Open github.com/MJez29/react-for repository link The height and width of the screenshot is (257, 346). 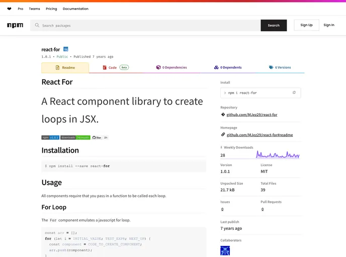tap(252, 114)
